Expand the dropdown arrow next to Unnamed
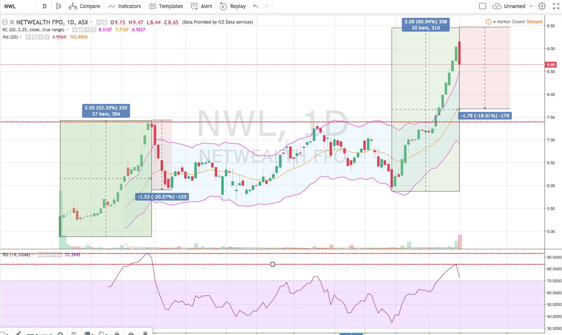 coord(531,6)
